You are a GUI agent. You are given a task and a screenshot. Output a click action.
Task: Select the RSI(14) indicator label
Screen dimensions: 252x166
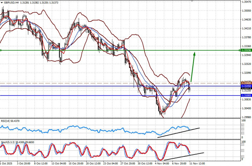[x=10, y=121]
